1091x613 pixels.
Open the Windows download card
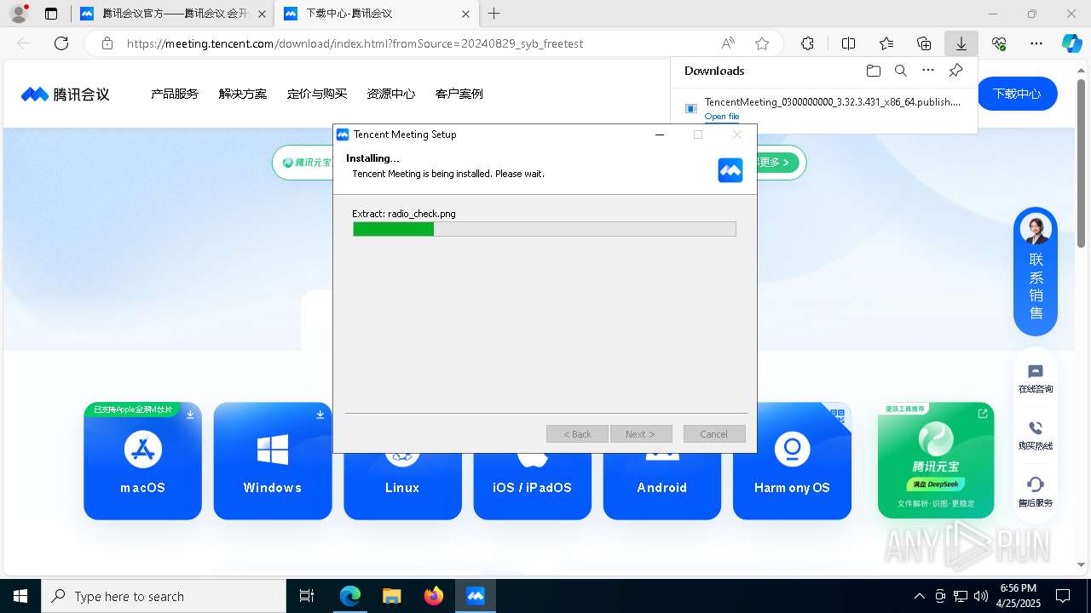pos(273,461)
